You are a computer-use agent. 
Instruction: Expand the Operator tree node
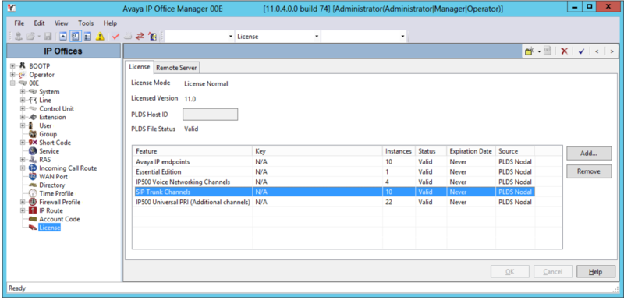point(12,75)
